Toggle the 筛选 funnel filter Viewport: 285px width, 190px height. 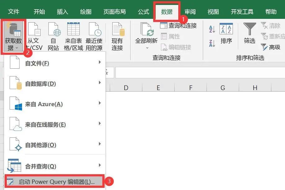coord(250,29)
